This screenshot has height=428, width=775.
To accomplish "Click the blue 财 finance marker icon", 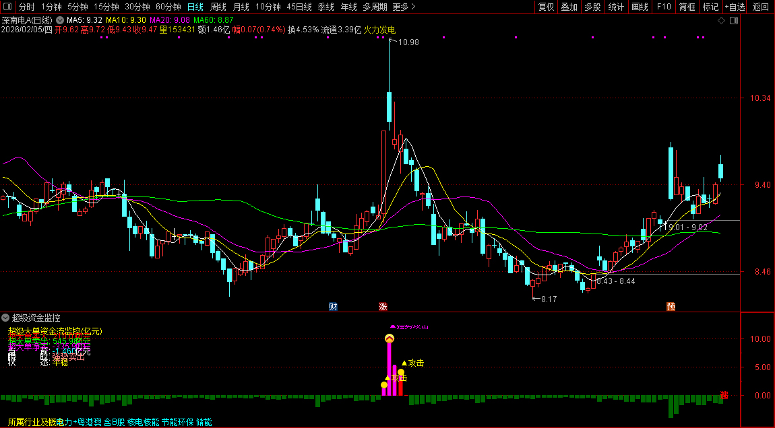I will [333, 307].
